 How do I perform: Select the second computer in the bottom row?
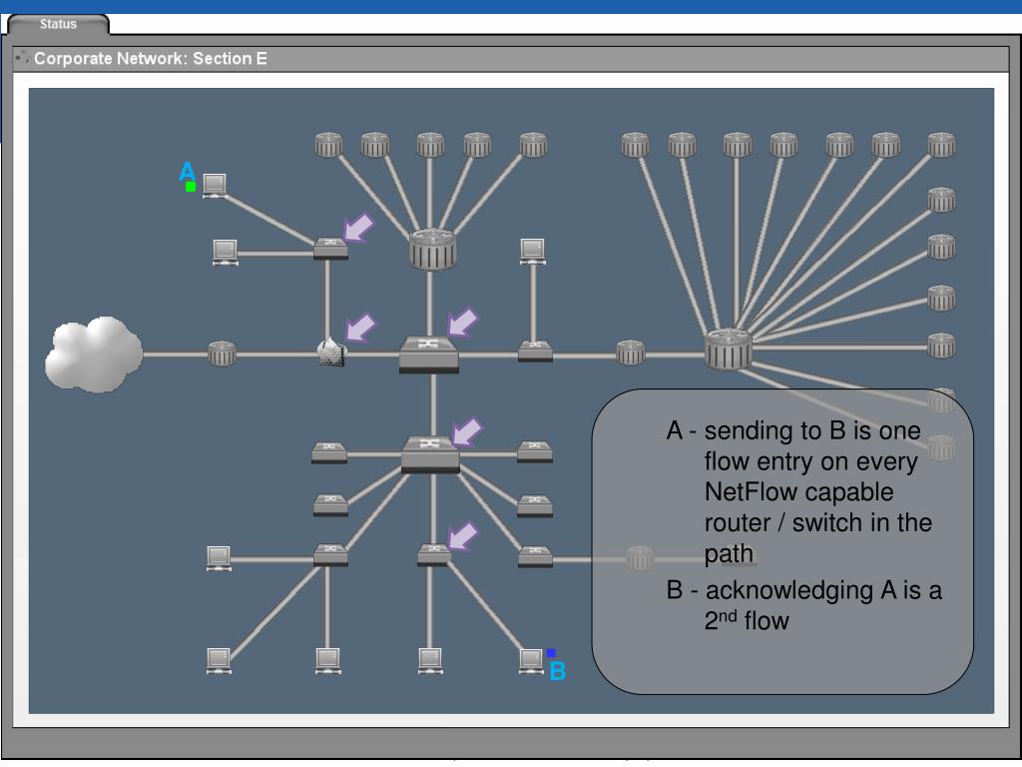point(327,661)
